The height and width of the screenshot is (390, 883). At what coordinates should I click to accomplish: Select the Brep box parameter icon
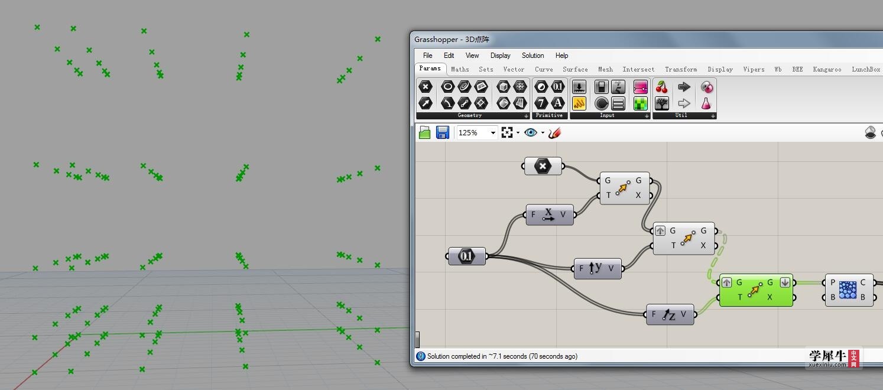[503, 87]
